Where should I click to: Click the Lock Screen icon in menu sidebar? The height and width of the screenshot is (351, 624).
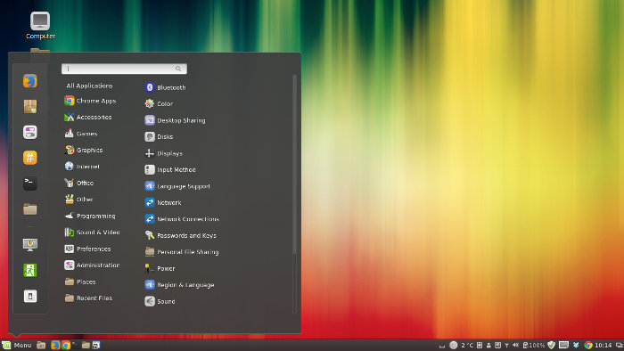click(x=29, y=244)
